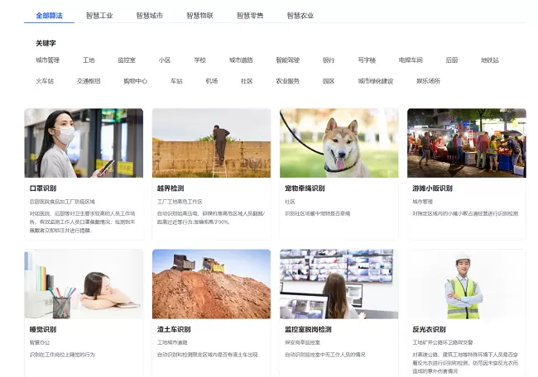Choose the 娱乐场所 keyword tag

428,81
